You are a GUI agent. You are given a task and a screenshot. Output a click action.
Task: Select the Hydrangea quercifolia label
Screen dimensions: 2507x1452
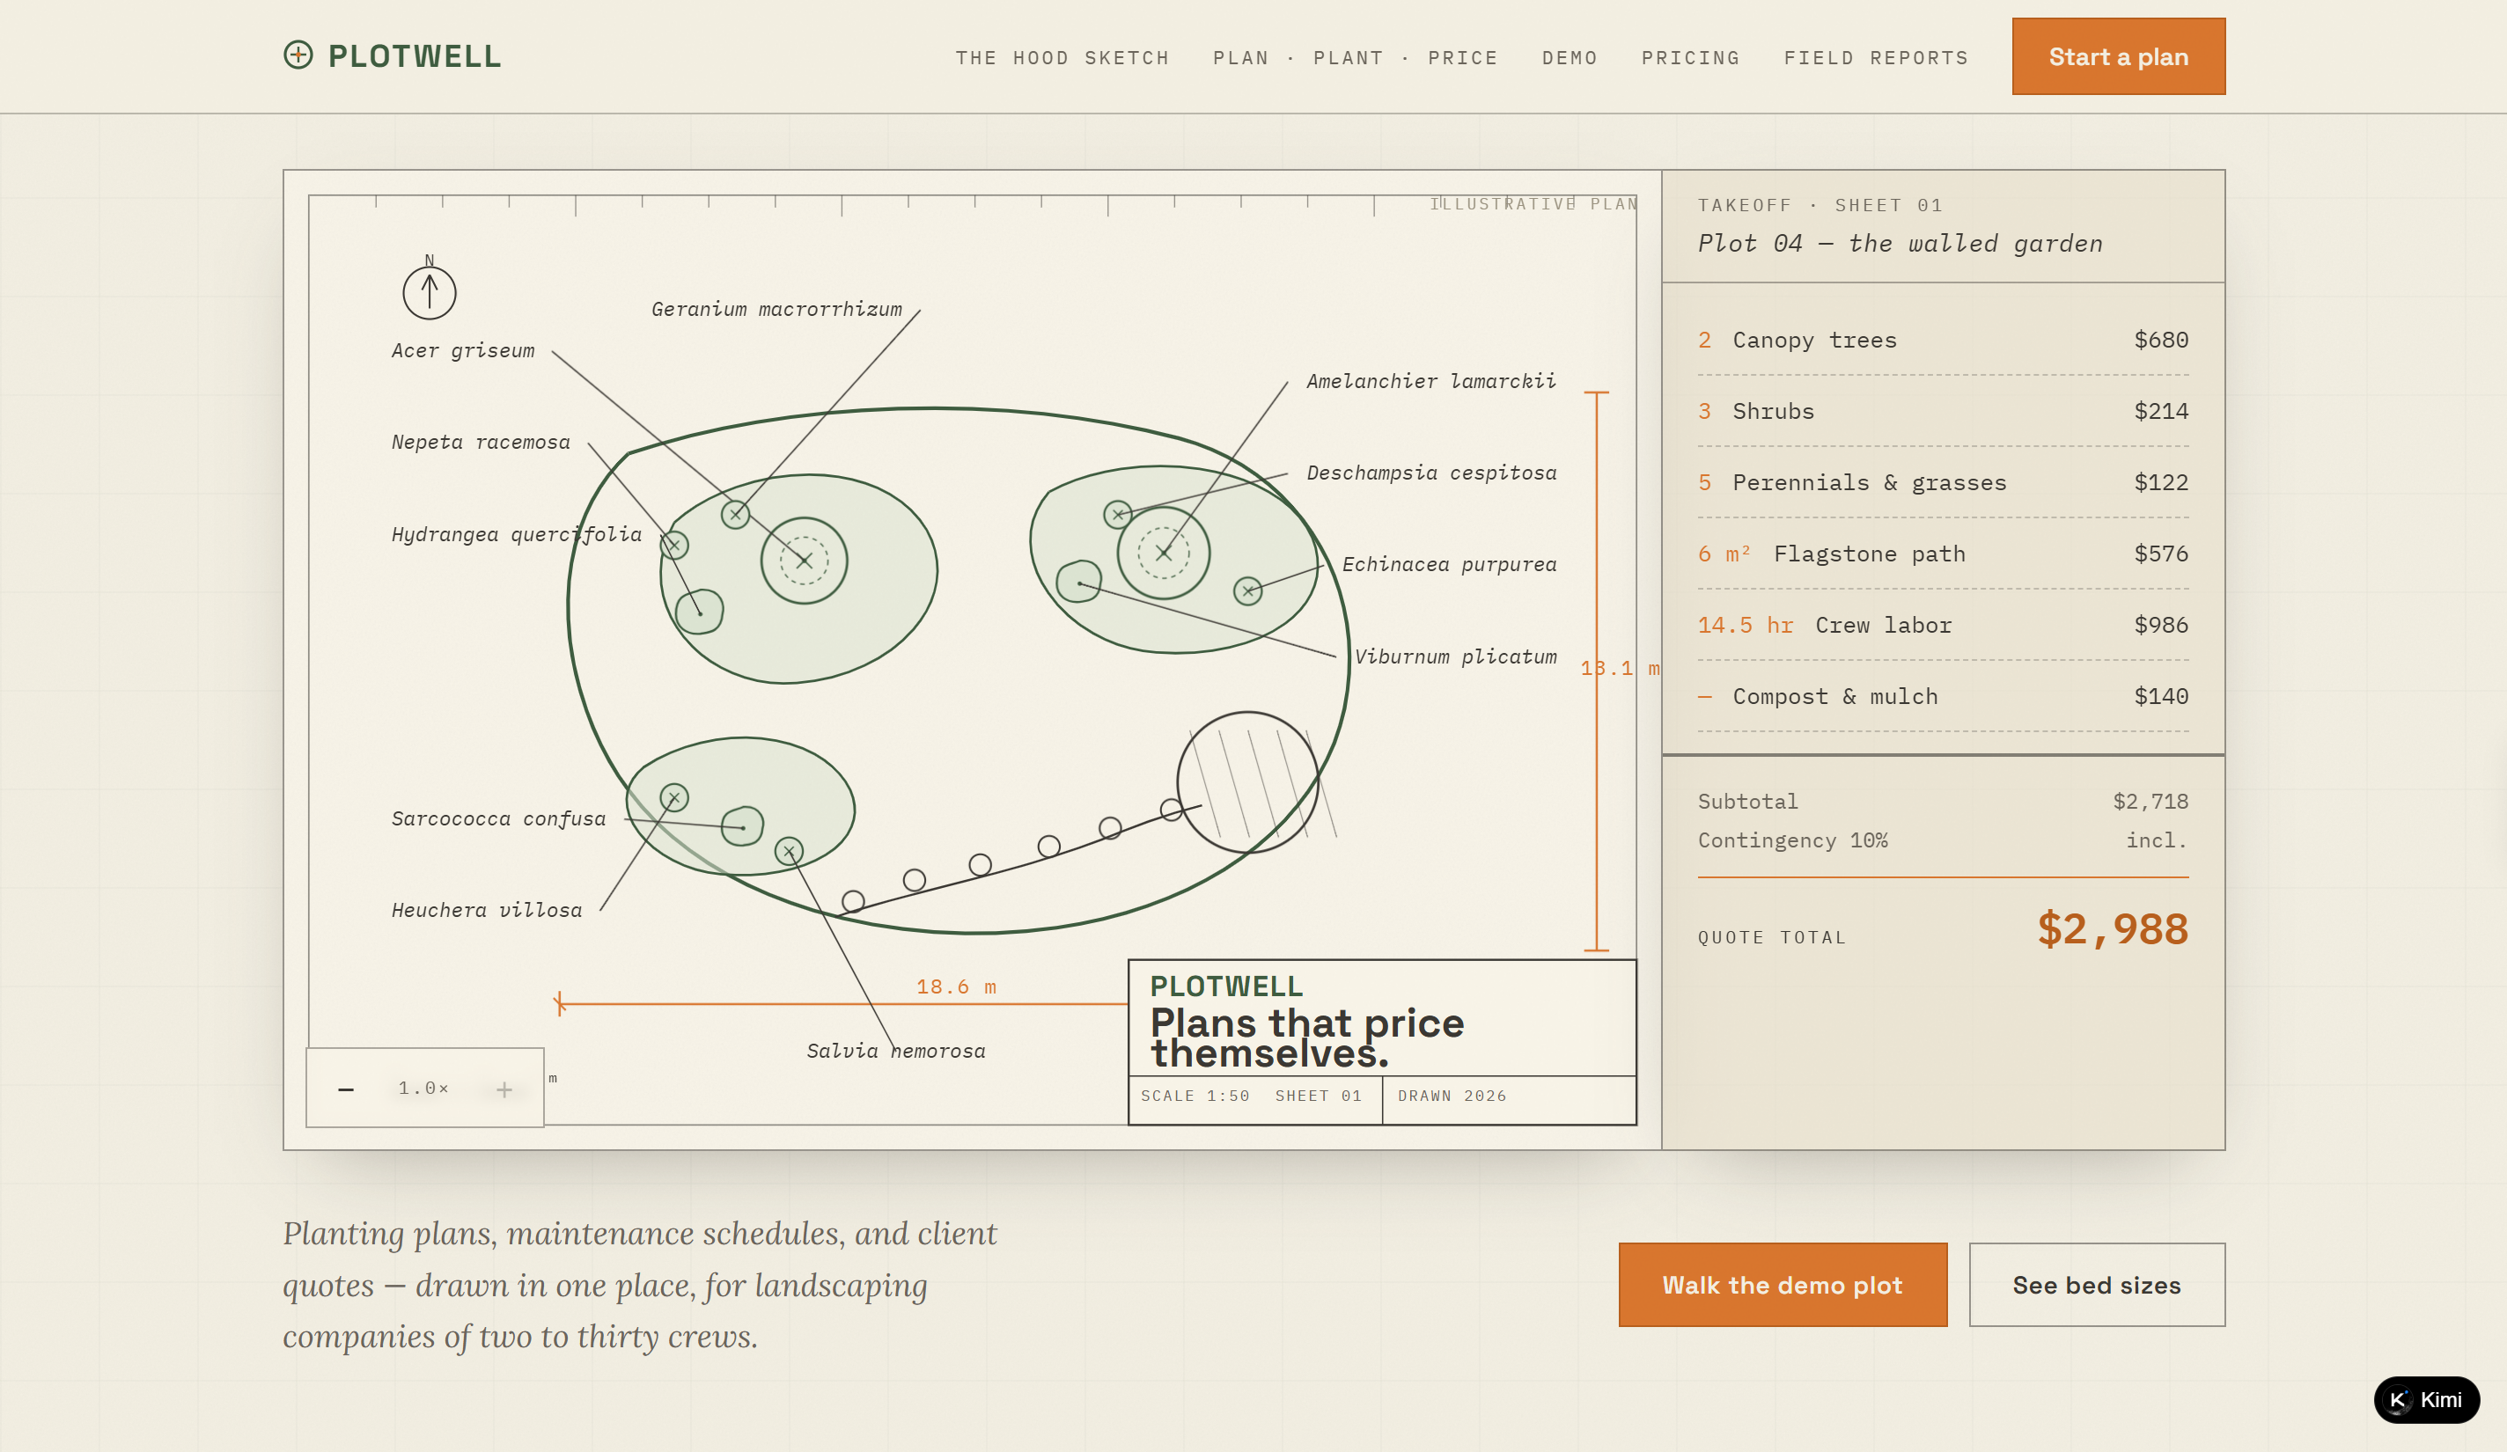tap(517, 534)
